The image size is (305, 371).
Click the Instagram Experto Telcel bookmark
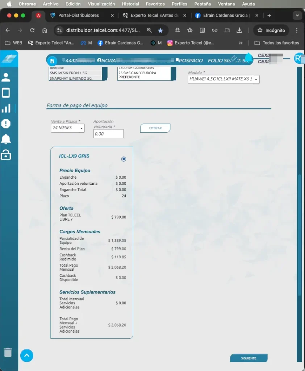coord(191,43)
